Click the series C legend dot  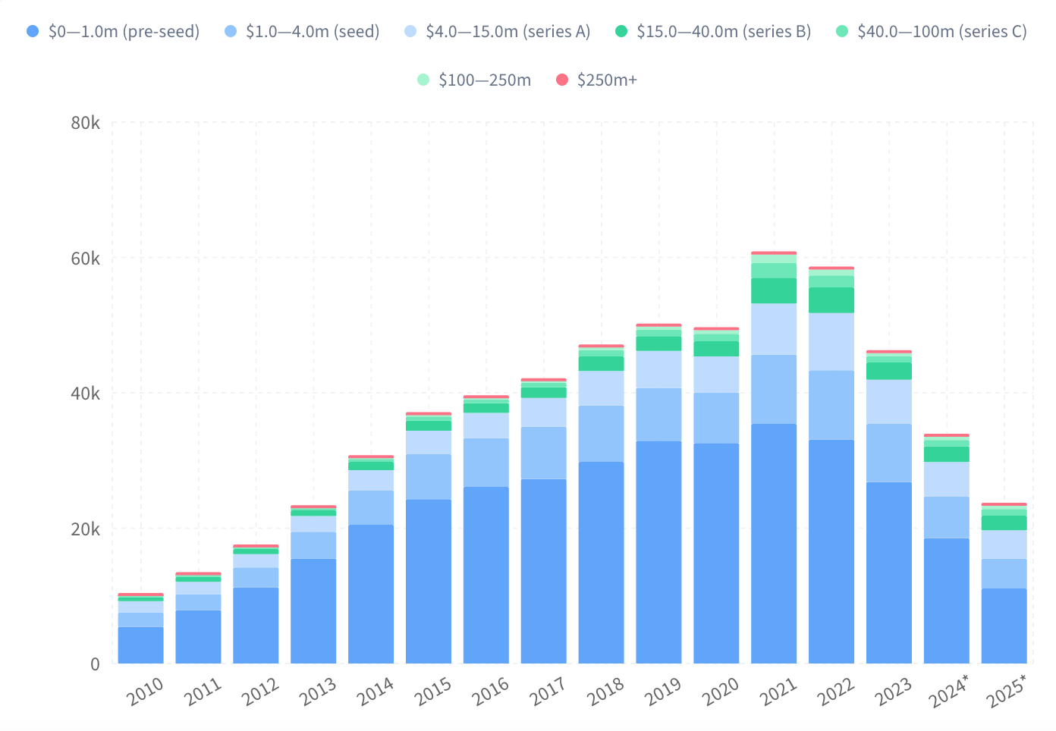pos(842,31)
